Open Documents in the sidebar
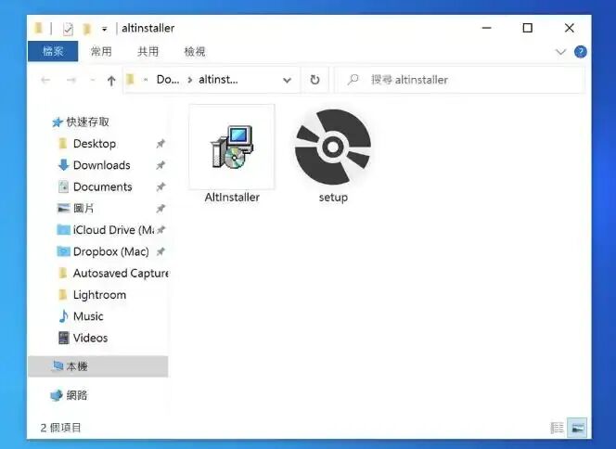The height and width of the screenshot is (449, 616). (x=103, y=187)
